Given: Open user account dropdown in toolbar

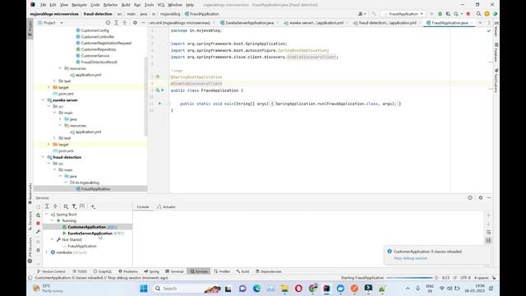Looking at the screenshot, I should [x=362, y=14].
